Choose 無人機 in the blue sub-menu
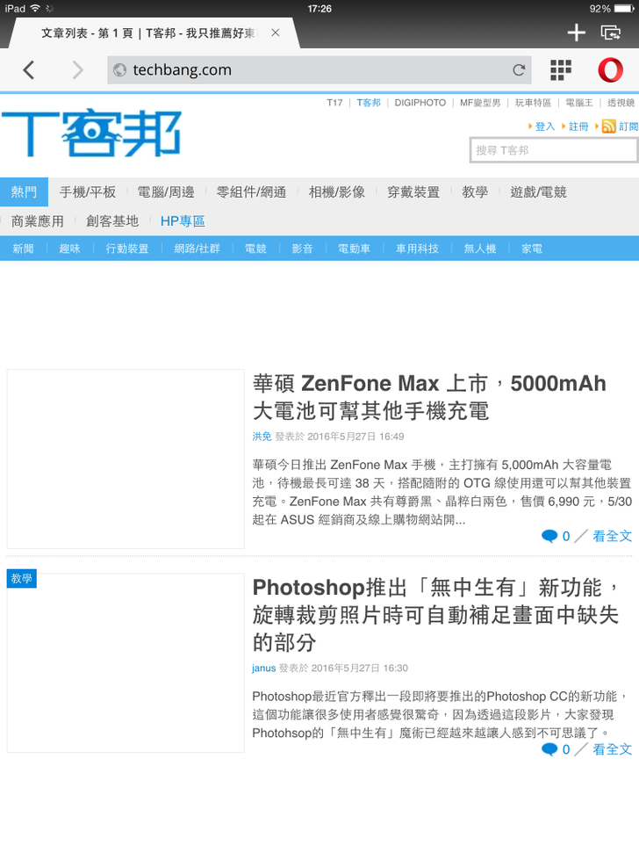639x853 pixels. (x=480, y=249)
